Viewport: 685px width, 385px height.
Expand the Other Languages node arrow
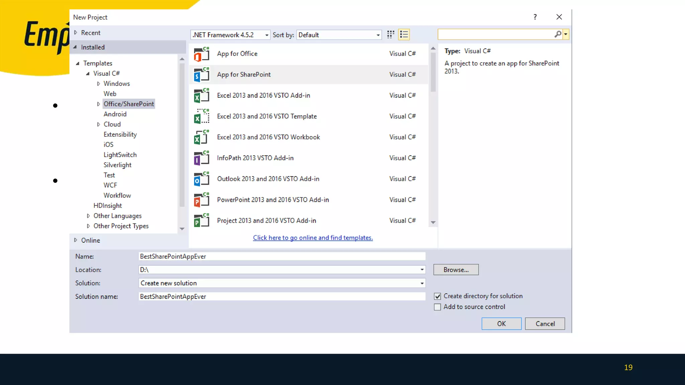coord(88,216)
